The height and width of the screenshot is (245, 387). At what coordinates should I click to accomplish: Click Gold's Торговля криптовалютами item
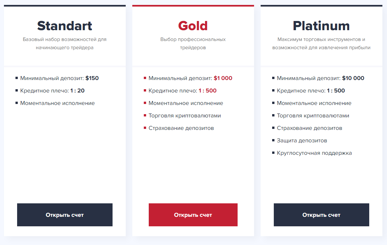[x=185, y=115]
